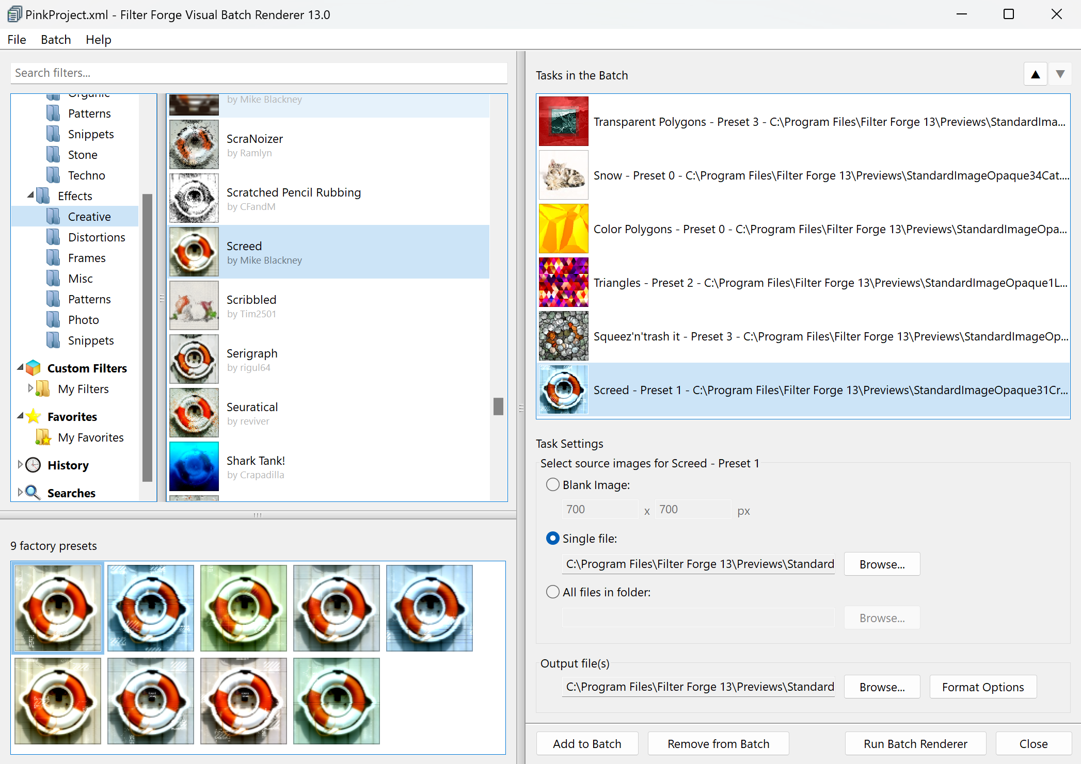Click the Custom Filters cube icon
Screen dimensions: 1081x764
34,368
